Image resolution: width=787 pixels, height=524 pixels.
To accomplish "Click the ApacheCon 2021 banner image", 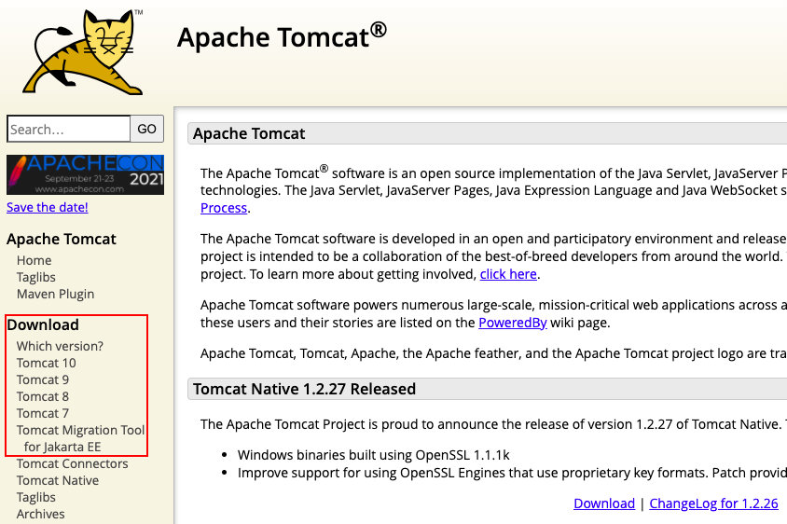I will coord(86,174).
